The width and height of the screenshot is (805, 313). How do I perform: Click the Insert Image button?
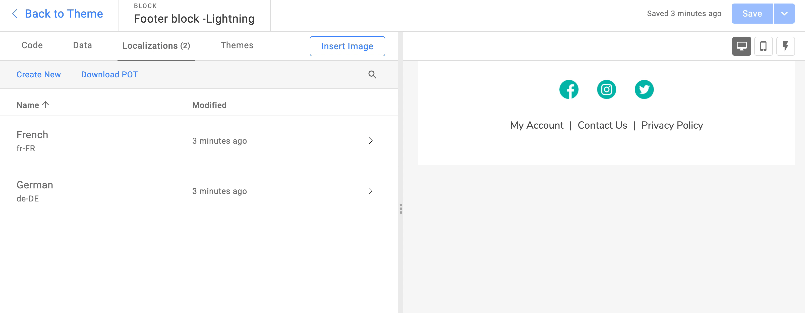click(x=347, y=46)
